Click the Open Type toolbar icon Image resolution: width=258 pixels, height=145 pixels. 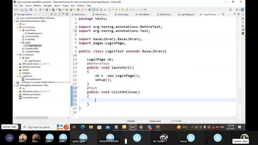78,10
